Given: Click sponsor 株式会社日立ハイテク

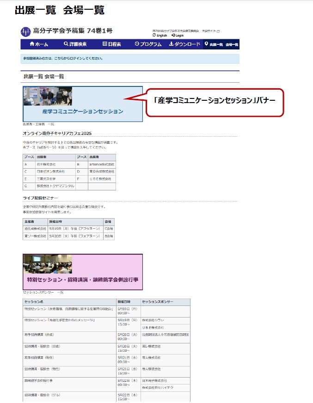Looking at the screenshot, I should 158,388.
